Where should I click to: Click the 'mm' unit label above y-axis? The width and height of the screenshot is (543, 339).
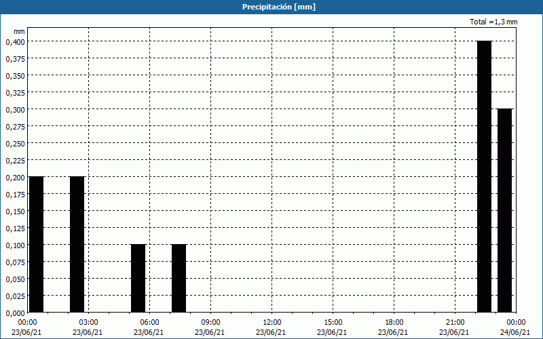pyautogui.click(x=19, y=31)
